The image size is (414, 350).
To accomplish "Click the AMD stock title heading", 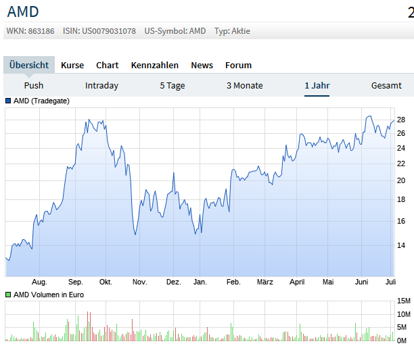I will (x=23, y=12).
